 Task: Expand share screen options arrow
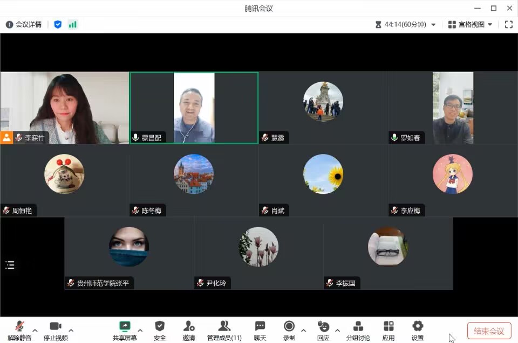click(140, 330)
